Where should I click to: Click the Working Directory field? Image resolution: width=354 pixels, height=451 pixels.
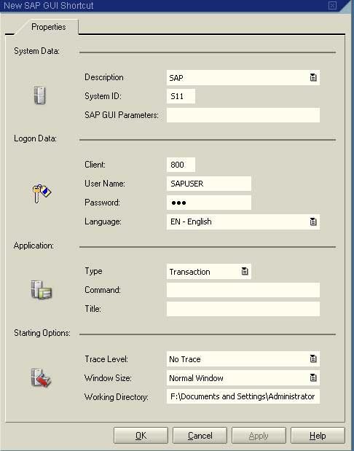coord(243,396)
